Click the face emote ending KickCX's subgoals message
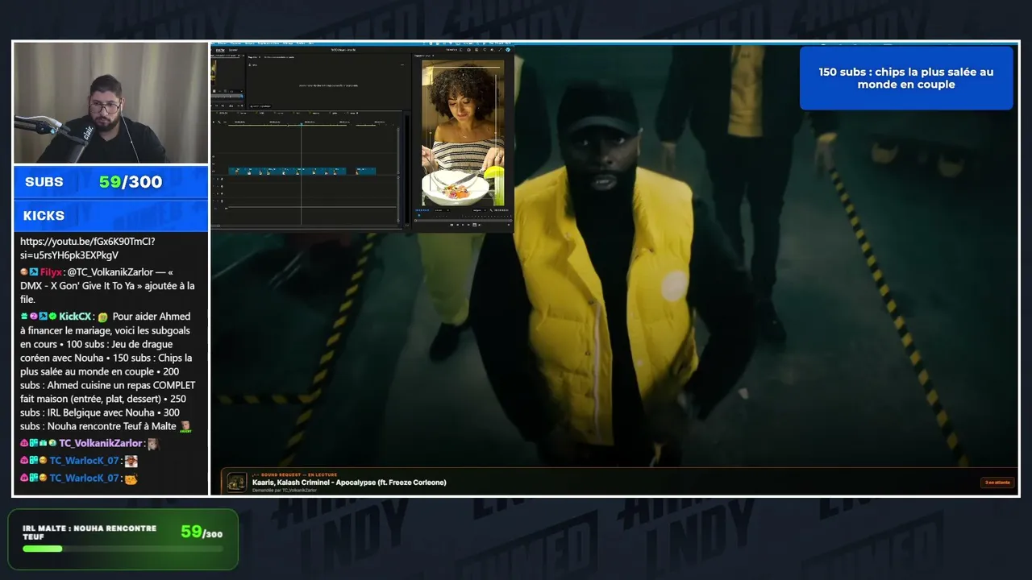 [185, 426]
